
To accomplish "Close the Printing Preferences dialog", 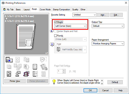I will (x=126, y=3).
